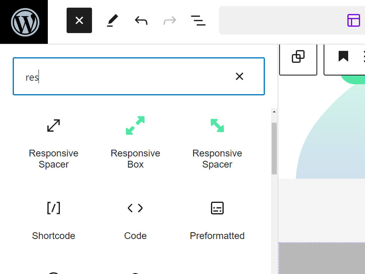
Task: Toggle the purple Settings sidebar panel
Action: pos(353,20)
